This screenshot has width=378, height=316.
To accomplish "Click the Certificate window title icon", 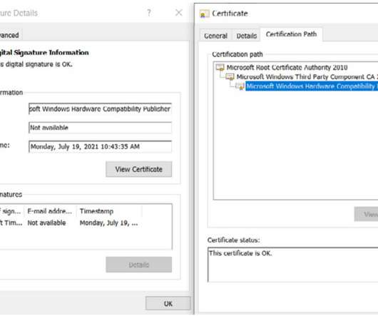I will pos(205,14).
